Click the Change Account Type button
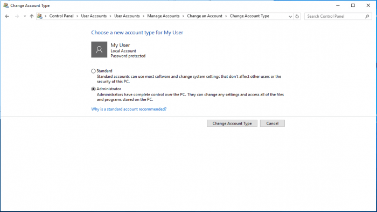Screen dimensions: 377x212 [x=232, y=123]
